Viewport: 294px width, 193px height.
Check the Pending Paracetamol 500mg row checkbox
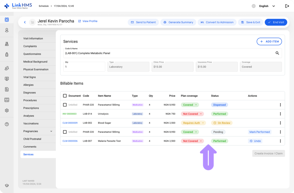point(65,132)
